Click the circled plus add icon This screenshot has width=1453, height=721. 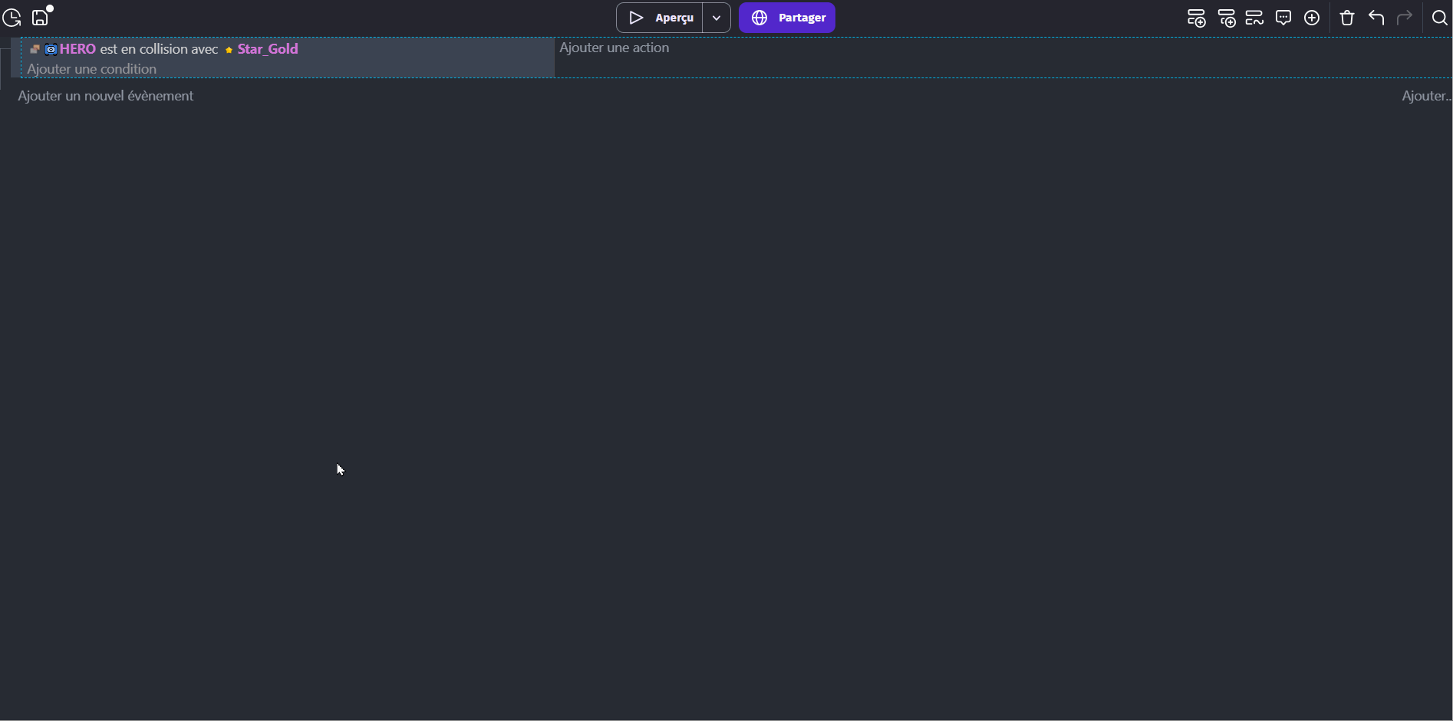pos(1312,18)
